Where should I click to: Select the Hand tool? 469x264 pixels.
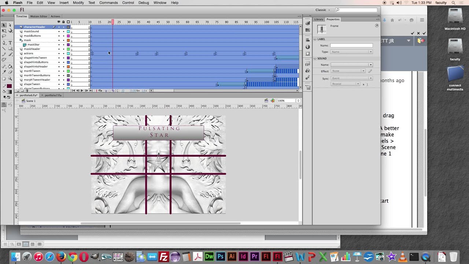(x=4, y=78)
